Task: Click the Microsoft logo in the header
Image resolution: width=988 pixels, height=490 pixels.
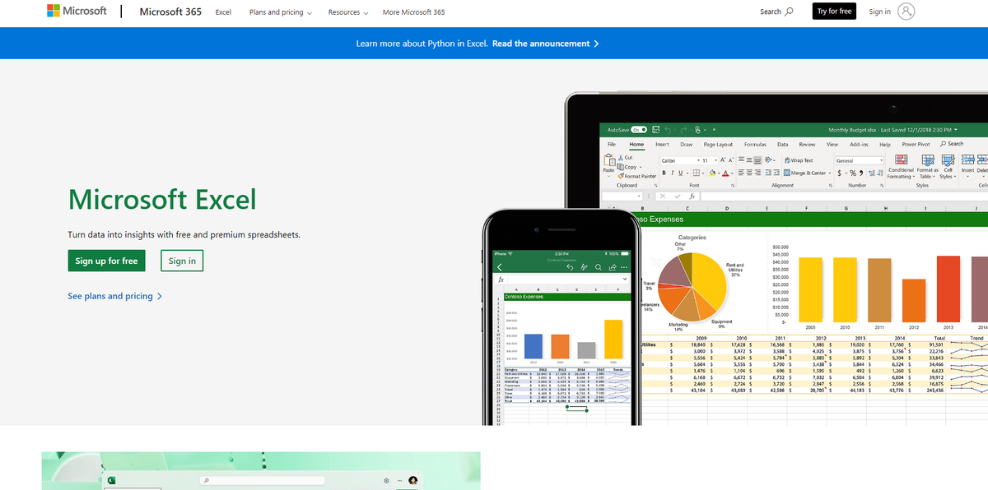Action: click(x=77, y=12)
